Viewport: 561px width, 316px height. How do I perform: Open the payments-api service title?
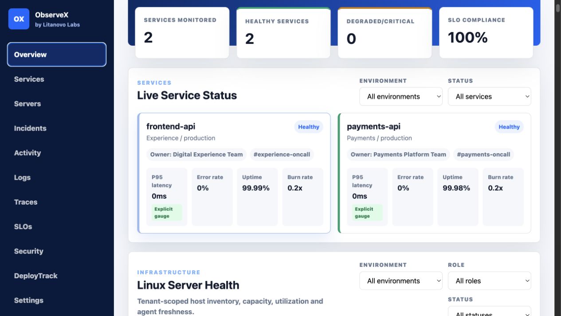tap(373, 126)
